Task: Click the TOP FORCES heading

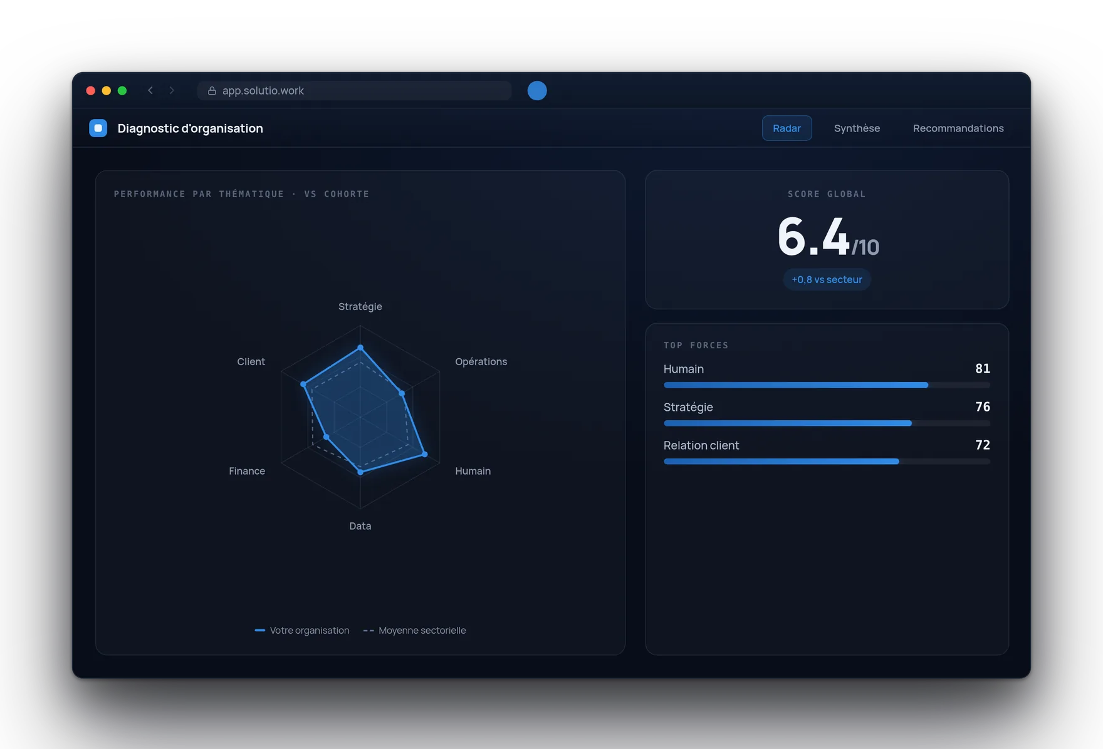Action: 696,345
